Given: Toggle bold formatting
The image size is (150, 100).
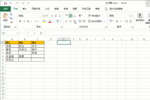Looking at the screenshot, I should click(20, 21).
